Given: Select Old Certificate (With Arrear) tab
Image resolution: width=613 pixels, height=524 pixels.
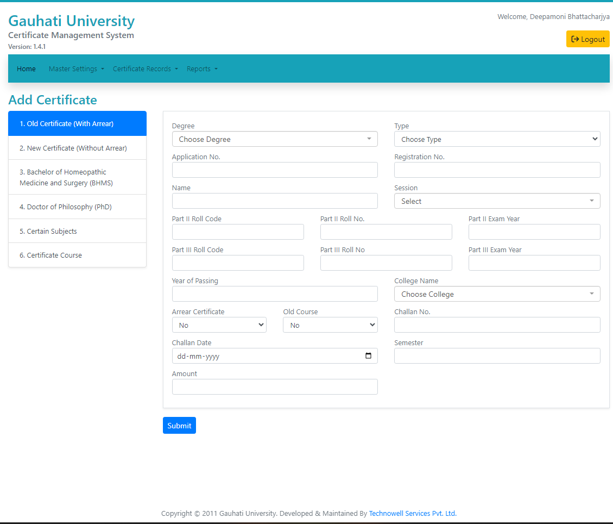Looking at the screenshot, I should [x=78, y=124].
